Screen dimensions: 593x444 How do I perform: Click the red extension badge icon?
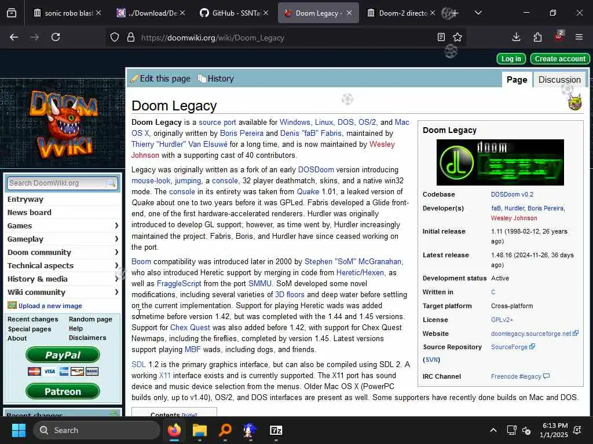pos(559,36)
